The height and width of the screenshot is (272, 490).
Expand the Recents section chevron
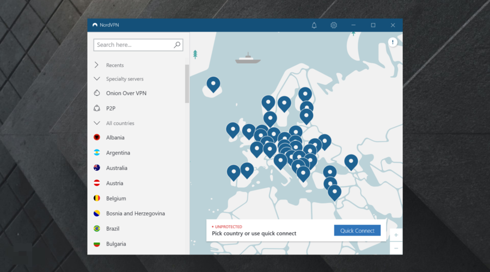[x=96, y=65]
